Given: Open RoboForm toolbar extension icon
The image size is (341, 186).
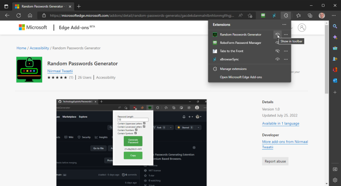Looking at the screenshot, I should click(263, 15).
